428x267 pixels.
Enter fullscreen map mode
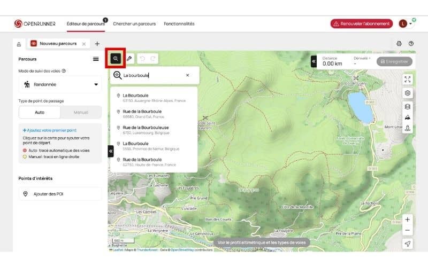point(408,79)
